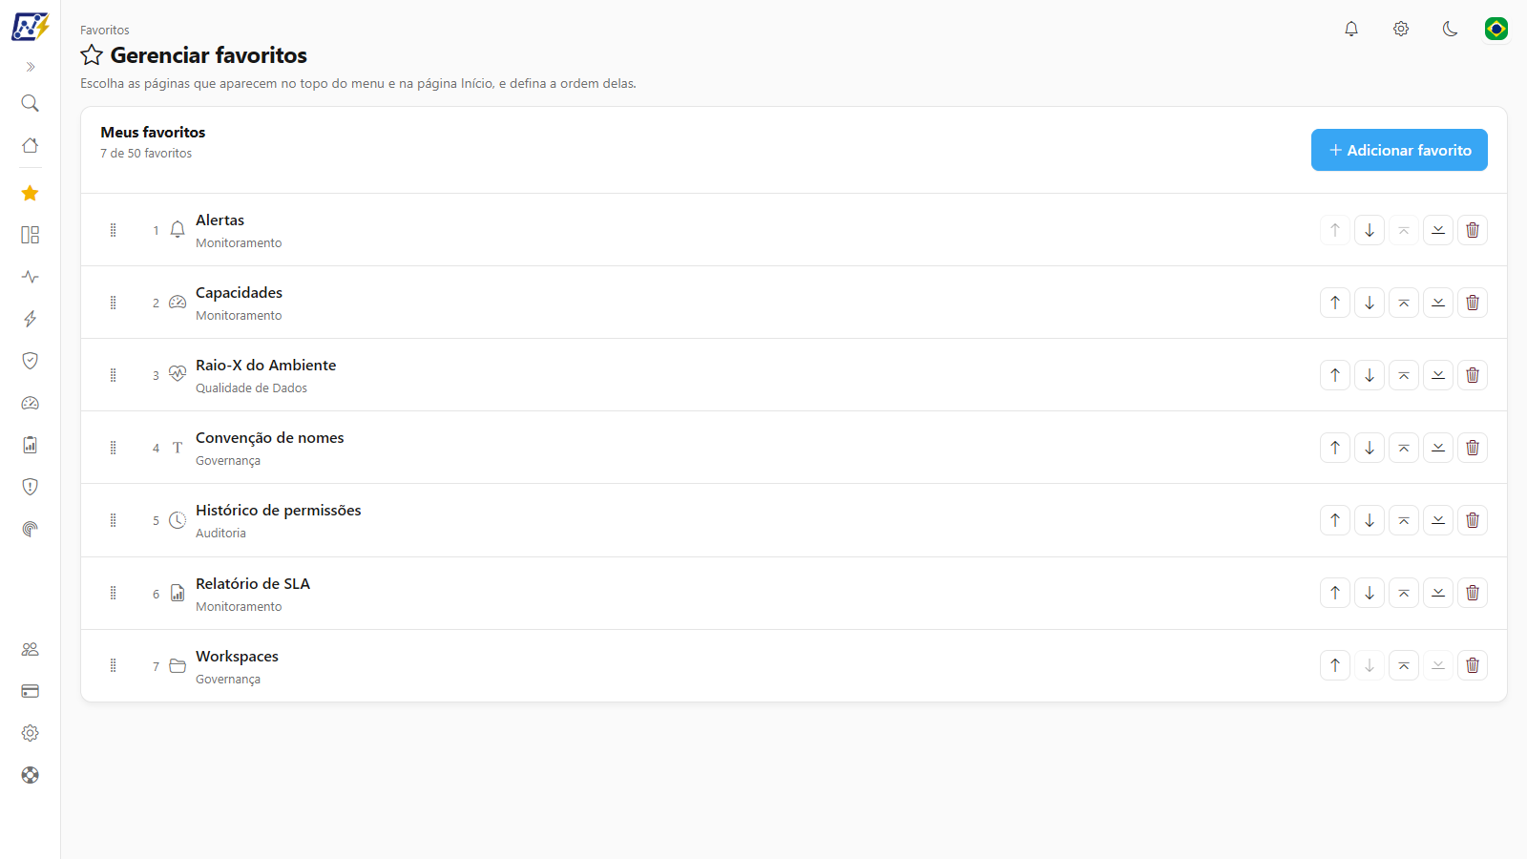Screen dimensions: 1527x859
Task: Open shield alert icon in sidebar
Action: [x=31, y=487]
